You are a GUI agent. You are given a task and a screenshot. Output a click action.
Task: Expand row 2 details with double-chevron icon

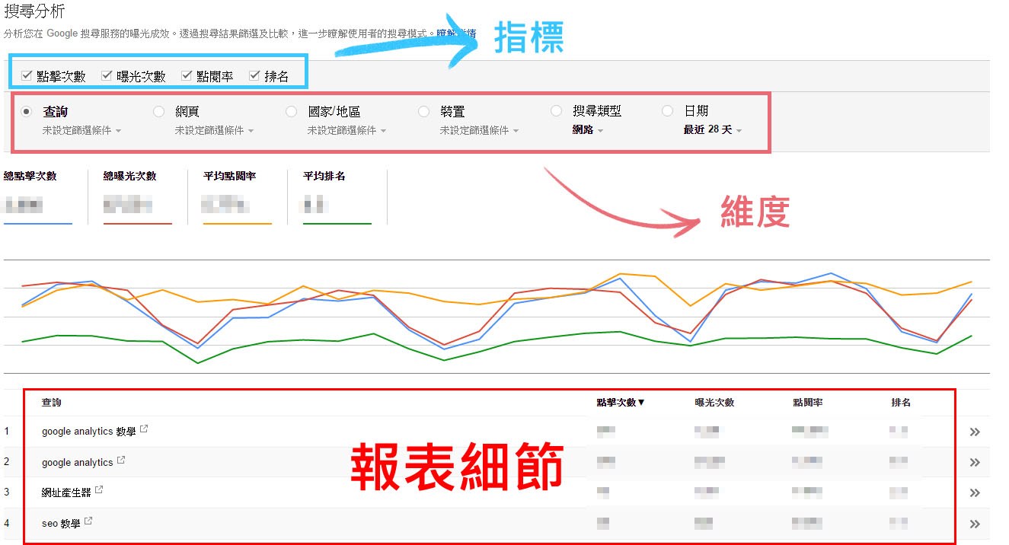[x=974, y=462]
